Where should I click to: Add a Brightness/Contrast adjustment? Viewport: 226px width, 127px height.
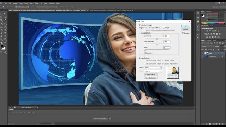click(207, 31)
